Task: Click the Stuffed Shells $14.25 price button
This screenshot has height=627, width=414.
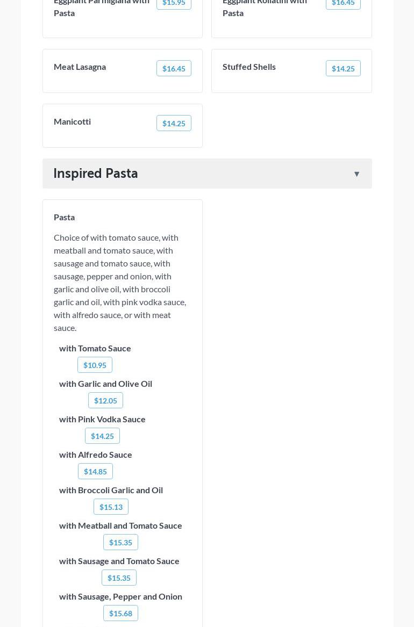Action: tap(342, 68)
